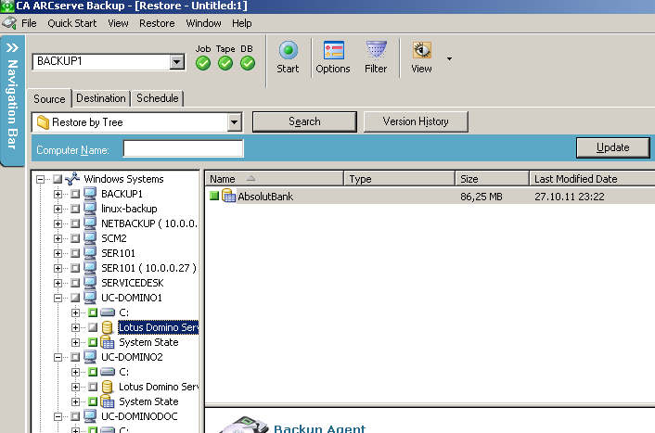Click the C: drive icon under UC-DOMINO1

(108, 312)
